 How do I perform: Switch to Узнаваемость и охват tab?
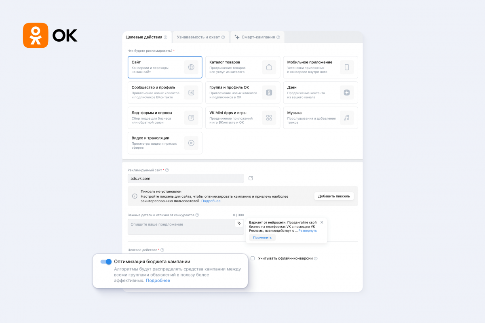tap(201, 37)
